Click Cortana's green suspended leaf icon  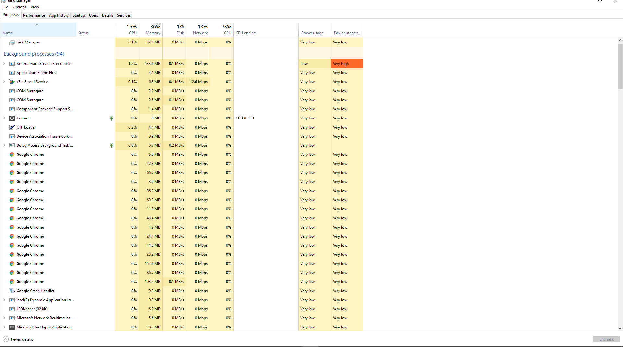point(111,118)
